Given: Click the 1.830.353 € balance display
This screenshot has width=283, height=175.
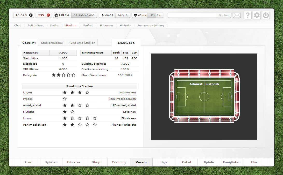Looking at the screenshot, I should [126, 43].
